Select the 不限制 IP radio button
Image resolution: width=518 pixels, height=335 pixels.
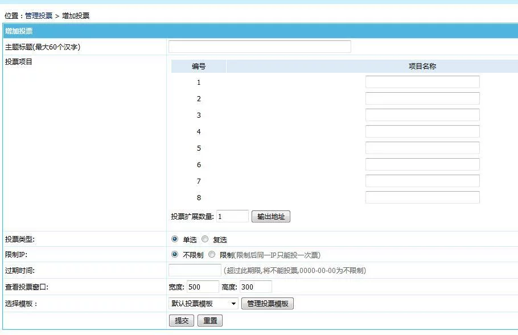(x=175, y=254)
